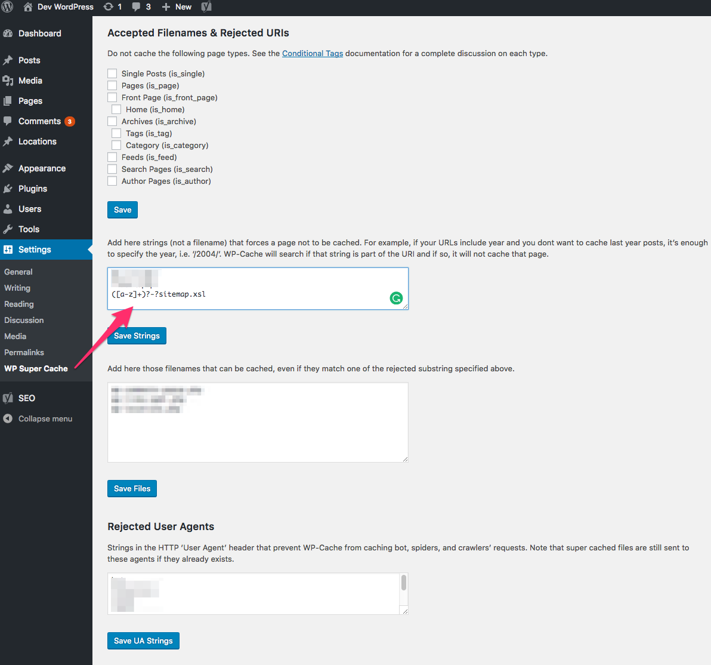Click the Pages sidebar icon
The height and width of the screenshot is (665, 711).
pyautogui.click(x=8, y=101)
